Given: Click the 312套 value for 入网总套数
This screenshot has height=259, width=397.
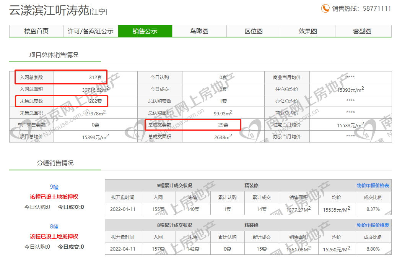Looking at the screenshot, I should coord(95,77).
